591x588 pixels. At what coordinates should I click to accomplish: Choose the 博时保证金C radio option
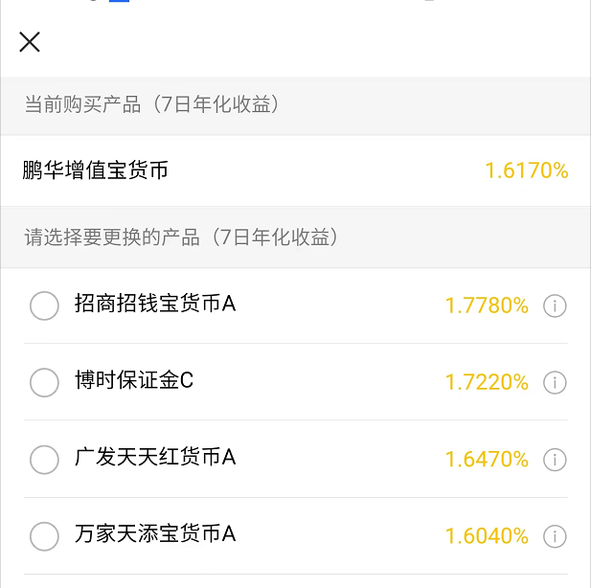[x=45, y=382]
